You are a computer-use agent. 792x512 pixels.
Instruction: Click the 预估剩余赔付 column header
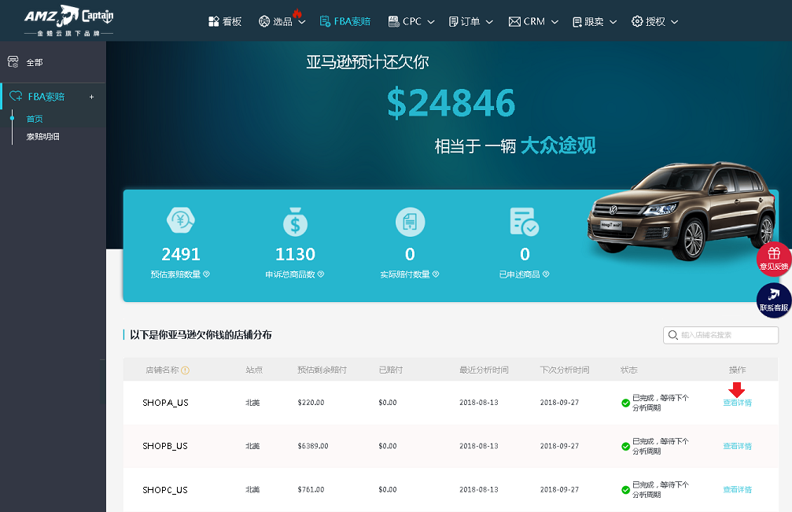click(x=322, y=370)
